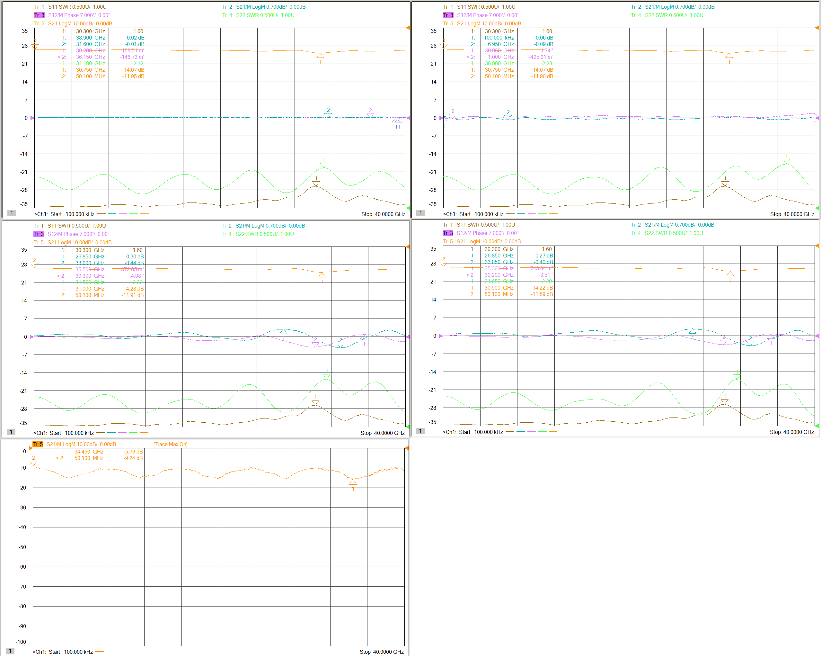Click the orange marker 2 triangle at 50.100 MHz, -9.24 dB

33,463
